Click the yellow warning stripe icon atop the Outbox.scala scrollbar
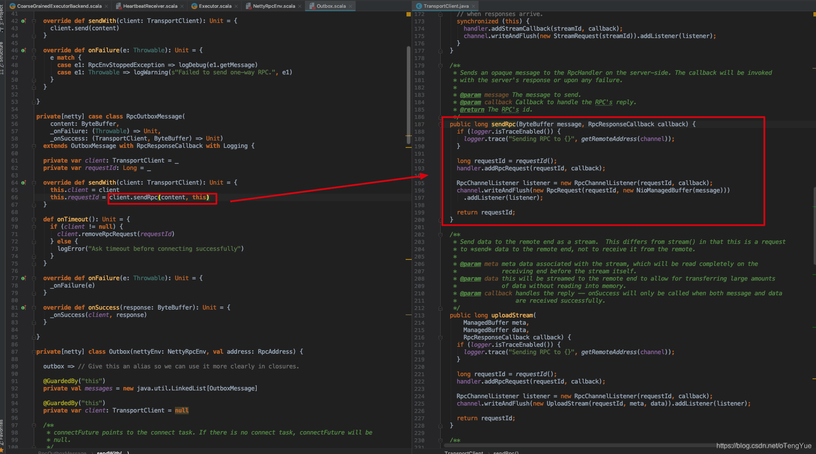 click(x=408, y=14)
